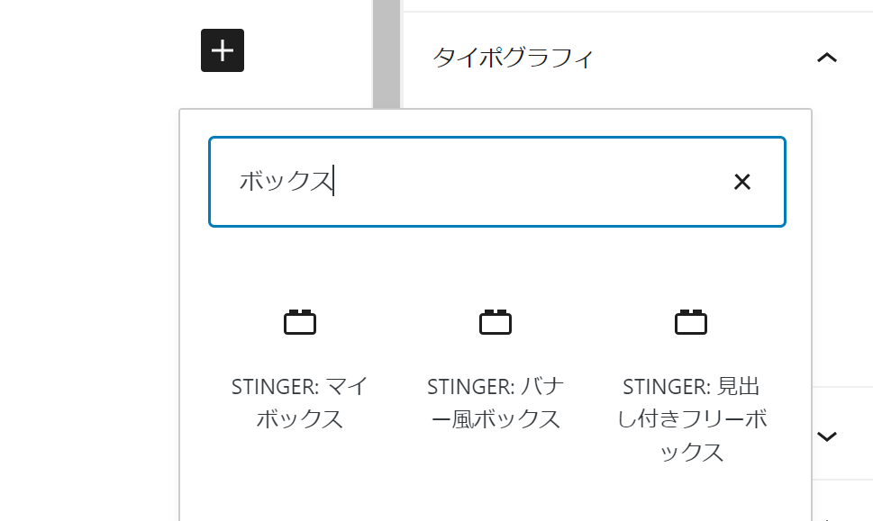
Task: Expand the collapsed panel with the down chevron
Action: pos(827,436)
